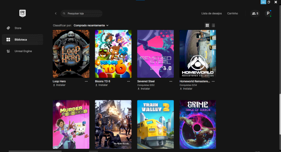The height and width of the screenshot is (152, 281).
Task: Open Severed Steel options menu (three dots)
Action: point(171,81)
